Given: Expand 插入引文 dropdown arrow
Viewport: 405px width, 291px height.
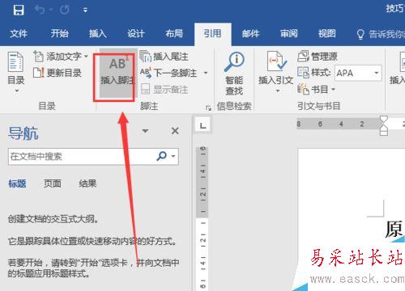Looking at the screenshot, I should pos(277,91).
